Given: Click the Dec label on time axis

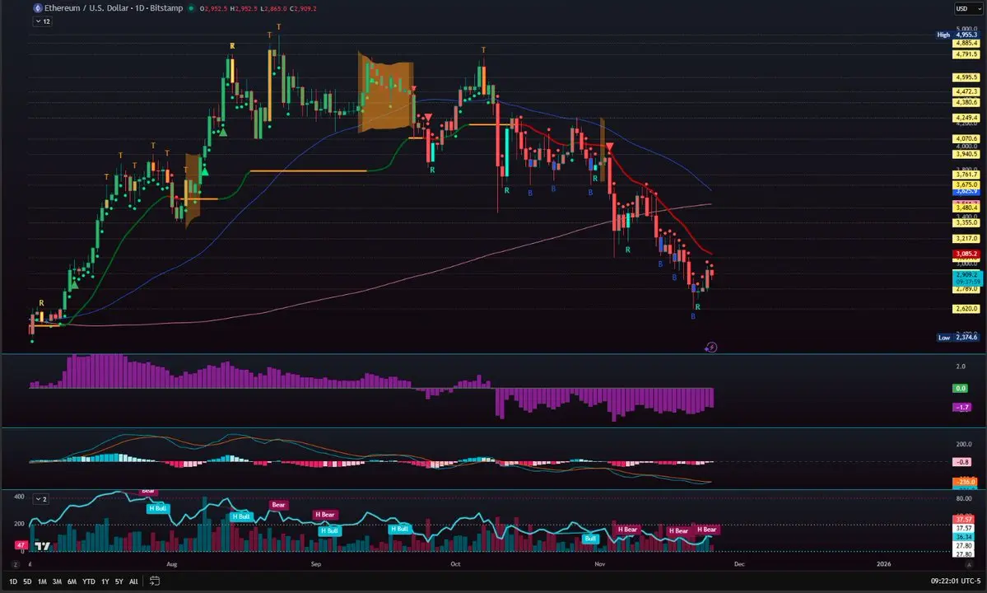Looking at the screenshot, I should (x=739, y=564).
